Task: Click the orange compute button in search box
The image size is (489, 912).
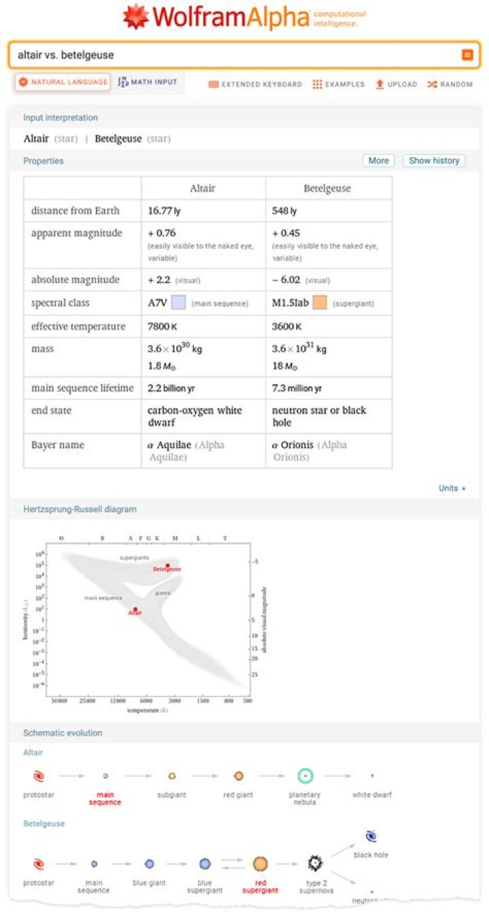Action: [x=467, y=55]
